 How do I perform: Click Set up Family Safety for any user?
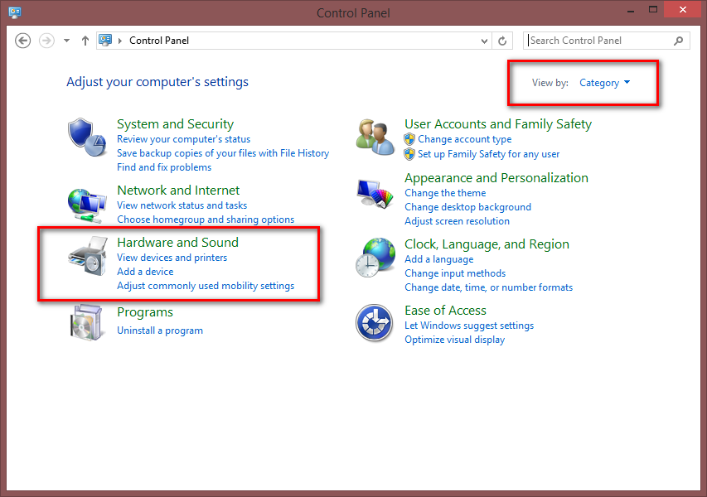(489, 154)
